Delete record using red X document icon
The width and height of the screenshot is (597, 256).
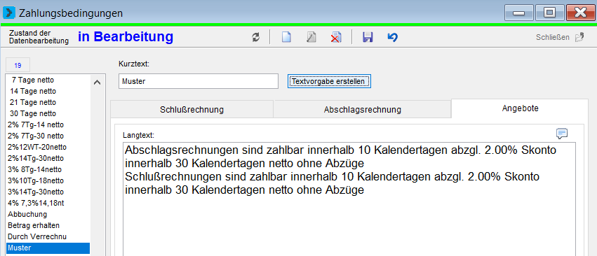click(336, 37)
